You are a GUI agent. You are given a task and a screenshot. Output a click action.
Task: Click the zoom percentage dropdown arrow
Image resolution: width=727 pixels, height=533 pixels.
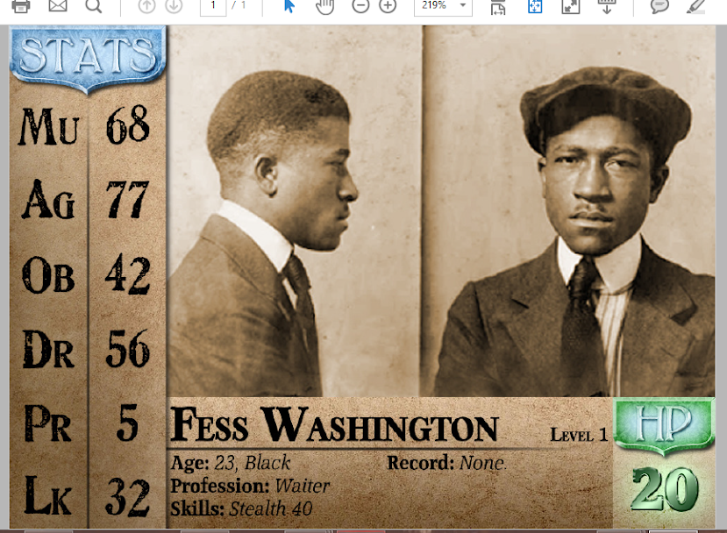point(462,6)
